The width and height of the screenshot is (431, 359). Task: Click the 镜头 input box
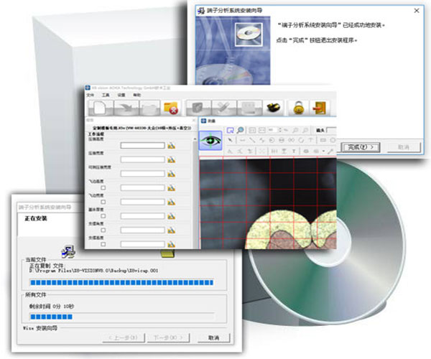coord(331,130)
